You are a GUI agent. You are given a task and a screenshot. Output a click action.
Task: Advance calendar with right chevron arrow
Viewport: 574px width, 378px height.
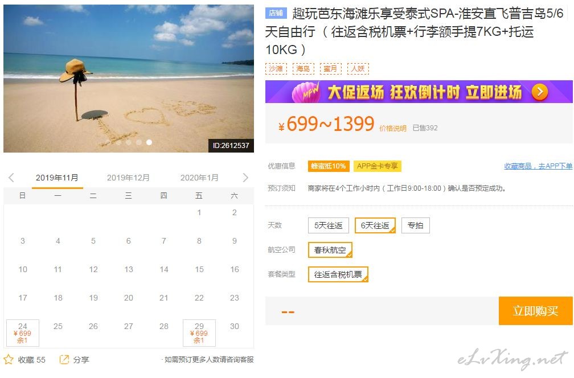(245, 178)
